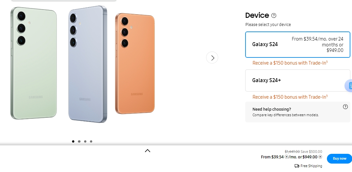The height and width of the screenshot is (172, 352).
Task: Expand the bottom summary bar with chevron
Action: [x=148, y=151]
